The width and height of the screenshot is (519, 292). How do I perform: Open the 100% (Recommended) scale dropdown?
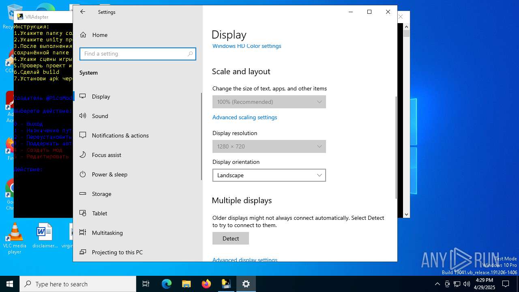tap(269, 102)
